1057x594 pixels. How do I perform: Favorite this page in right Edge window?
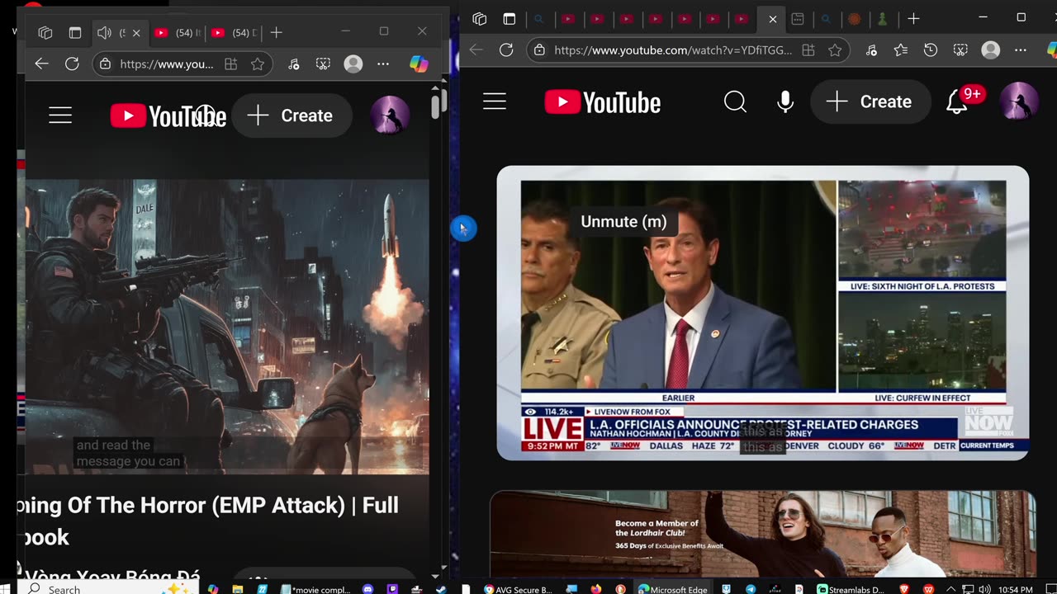[x=835, y=50]
